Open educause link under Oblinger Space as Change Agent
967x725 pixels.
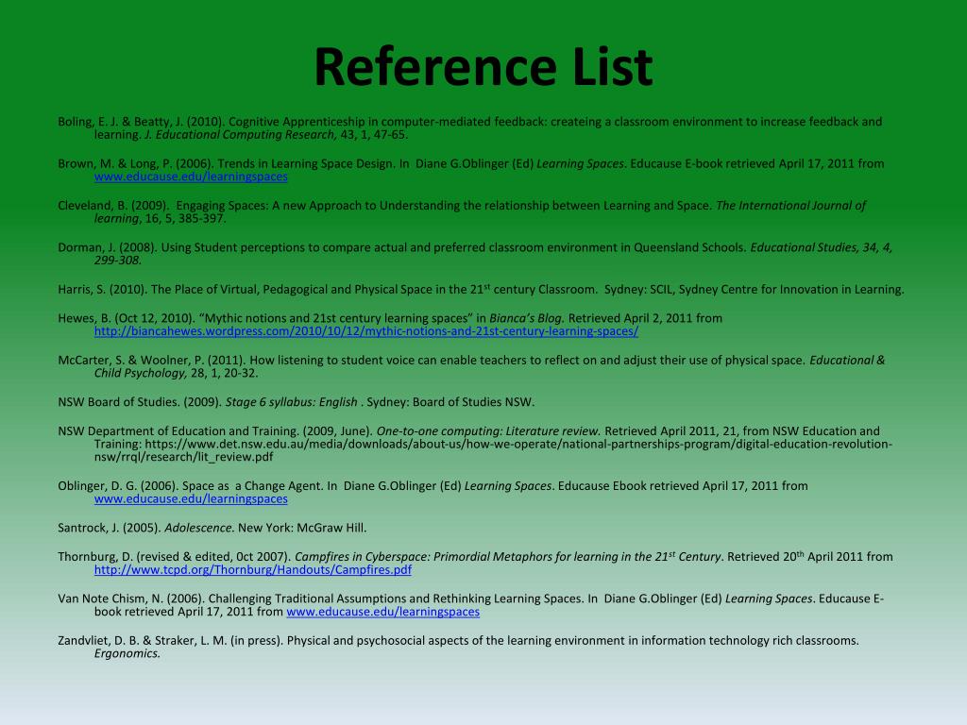191,499
